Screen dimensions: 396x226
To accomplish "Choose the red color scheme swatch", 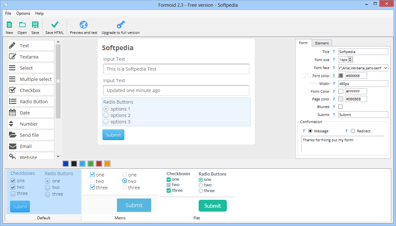I will (x=99, y=164).
